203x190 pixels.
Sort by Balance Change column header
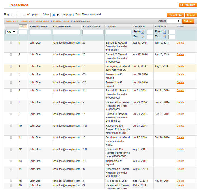[92, 27]
